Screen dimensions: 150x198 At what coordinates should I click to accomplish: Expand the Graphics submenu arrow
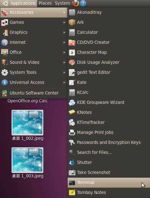[64, 32]
